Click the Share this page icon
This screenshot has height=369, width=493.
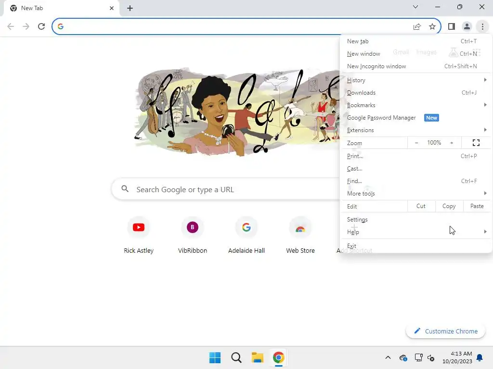tap(417, 27)
